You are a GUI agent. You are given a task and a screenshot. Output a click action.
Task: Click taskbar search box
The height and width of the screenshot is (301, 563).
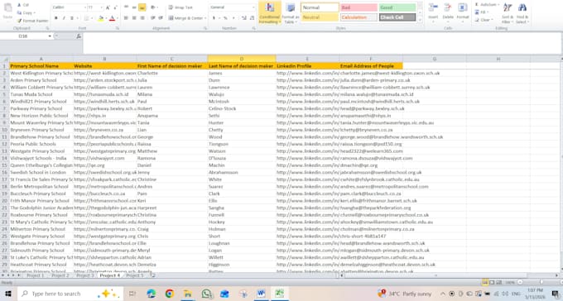click(x=70, y=294)
